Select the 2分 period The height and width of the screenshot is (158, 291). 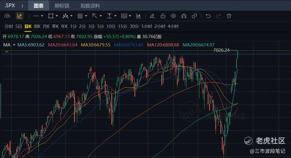[82, 26]
